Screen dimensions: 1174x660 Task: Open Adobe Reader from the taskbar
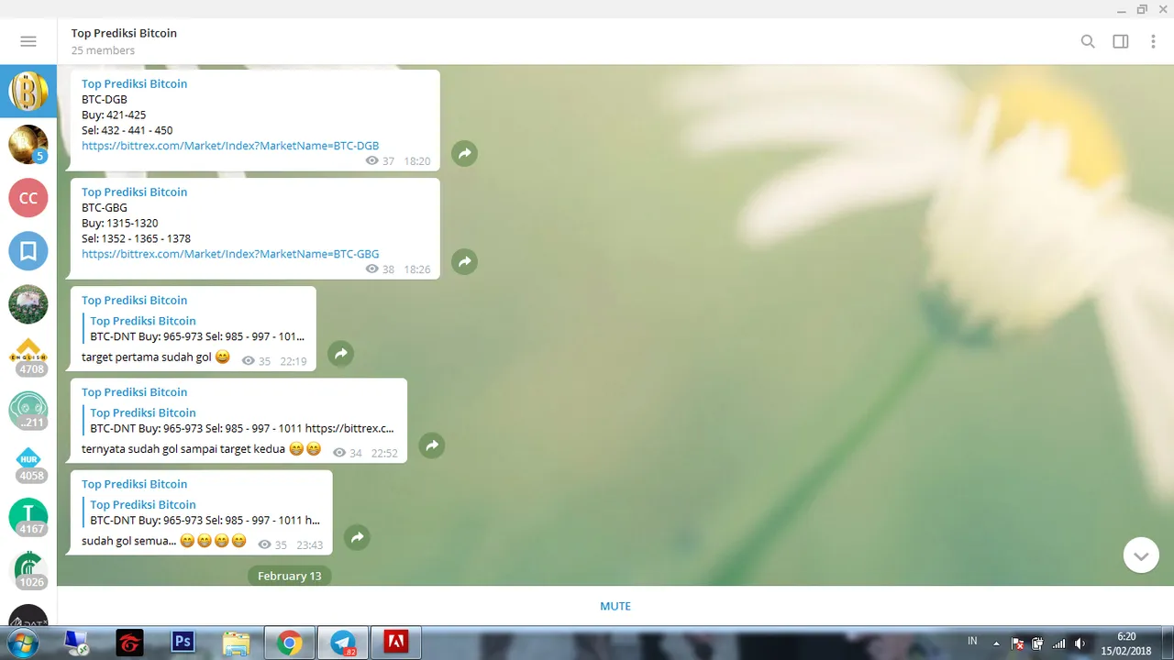click(396, 643)
